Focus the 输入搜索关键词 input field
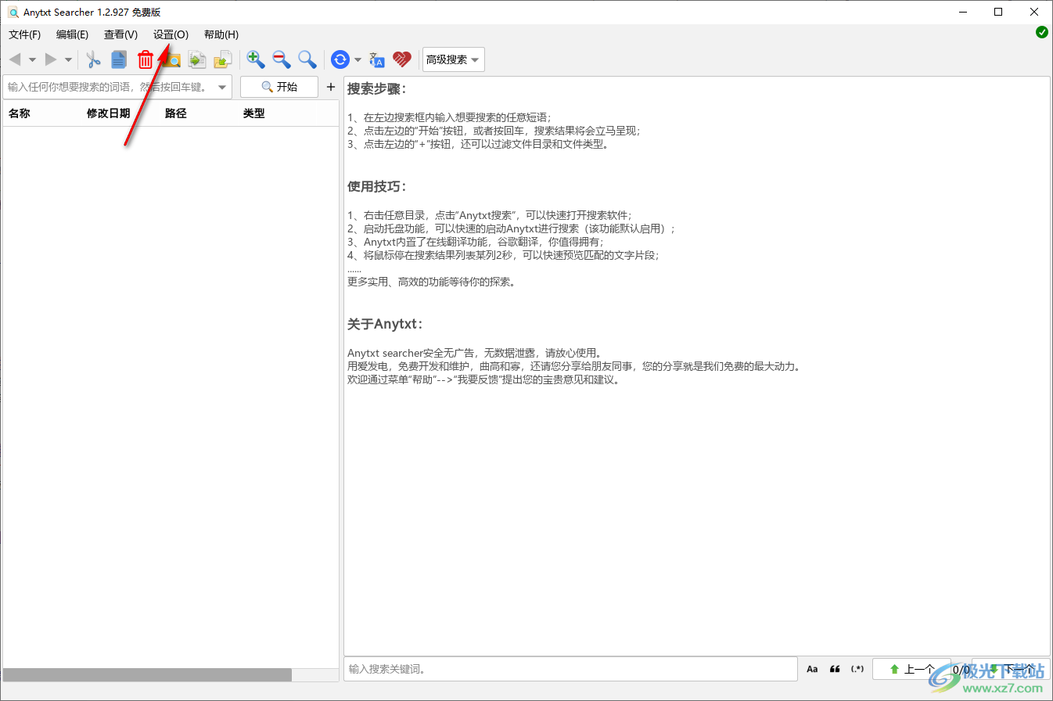The width and height of the screenshot is (1053, 701). pyautogui.click(x=570, y=669)
